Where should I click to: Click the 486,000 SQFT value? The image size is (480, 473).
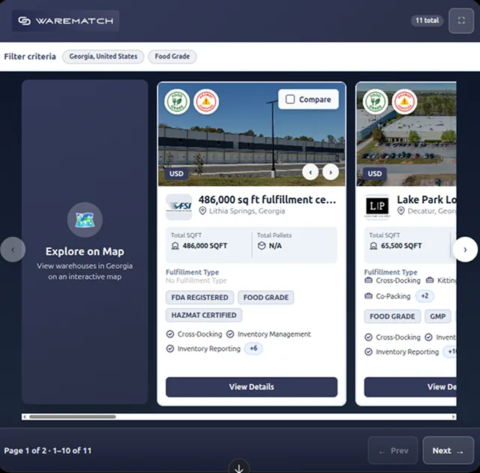pyautogui.click(x=205, y=246)
